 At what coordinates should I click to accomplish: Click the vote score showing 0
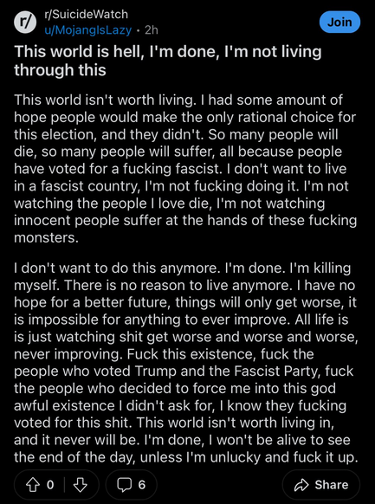(50, 485)
